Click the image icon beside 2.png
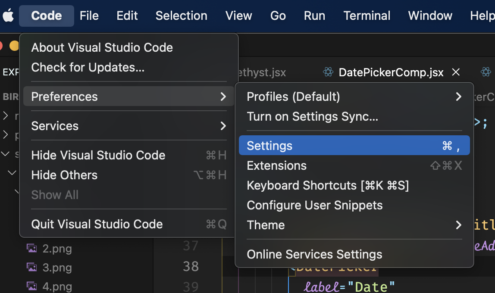 (x=31, y=249)
